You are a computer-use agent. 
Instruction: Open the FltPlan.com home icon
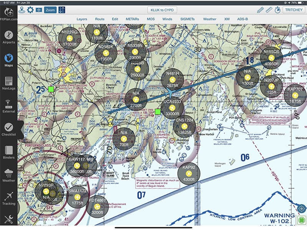point(8,14)
